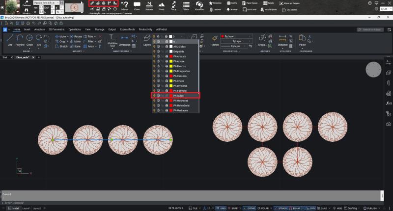Open the Insert ribbon tab
Image resolution: width=393 pixels, height=211 pixels.
[27, 29]
